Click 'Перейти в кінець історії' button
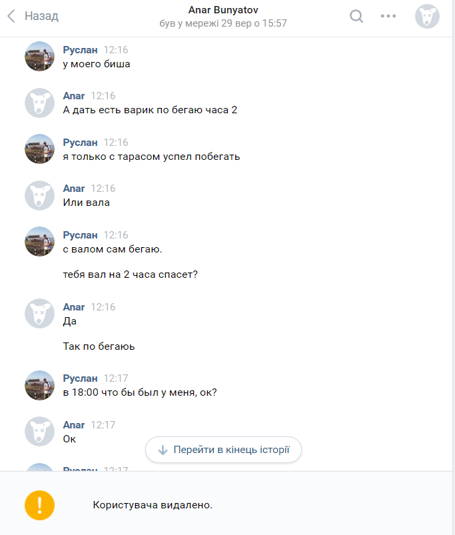Screen dimensions: 455x535 tap(223, 450)
